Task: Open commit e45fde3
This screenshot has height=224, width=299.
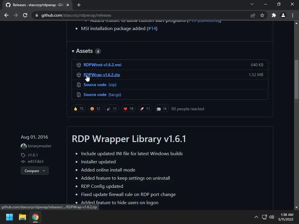Action: coord(36,161)
